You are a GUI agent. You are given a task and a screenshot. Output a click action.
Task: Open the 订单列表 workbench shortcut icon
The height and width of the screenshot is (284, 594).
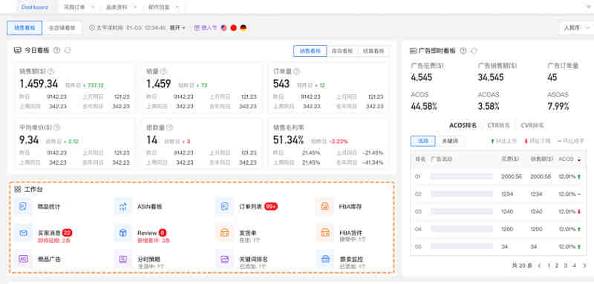pos(224,206)
